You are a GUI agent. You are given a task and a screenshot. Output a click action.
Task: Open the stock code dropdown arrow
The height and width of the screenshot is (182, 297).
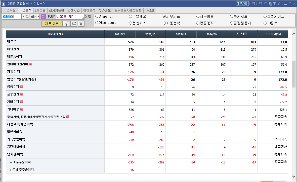tap(23, 17)
